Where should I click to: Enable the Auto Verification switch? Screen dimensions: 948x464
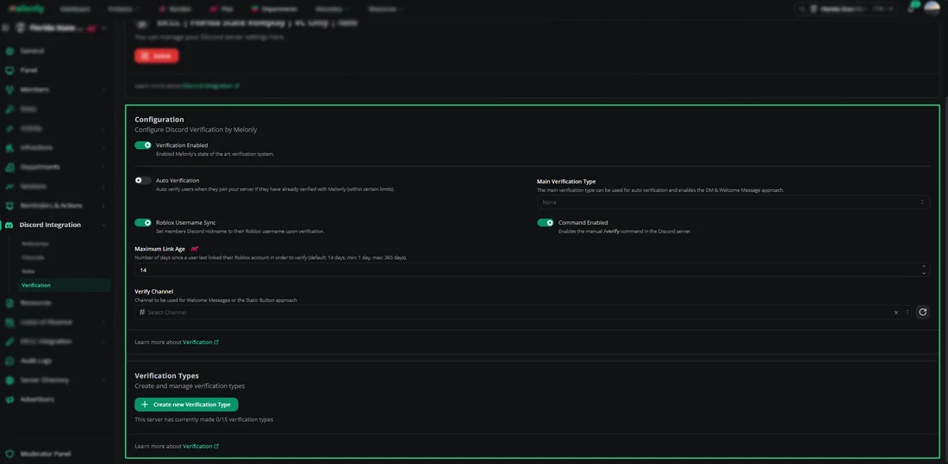(x=143, y=180)
